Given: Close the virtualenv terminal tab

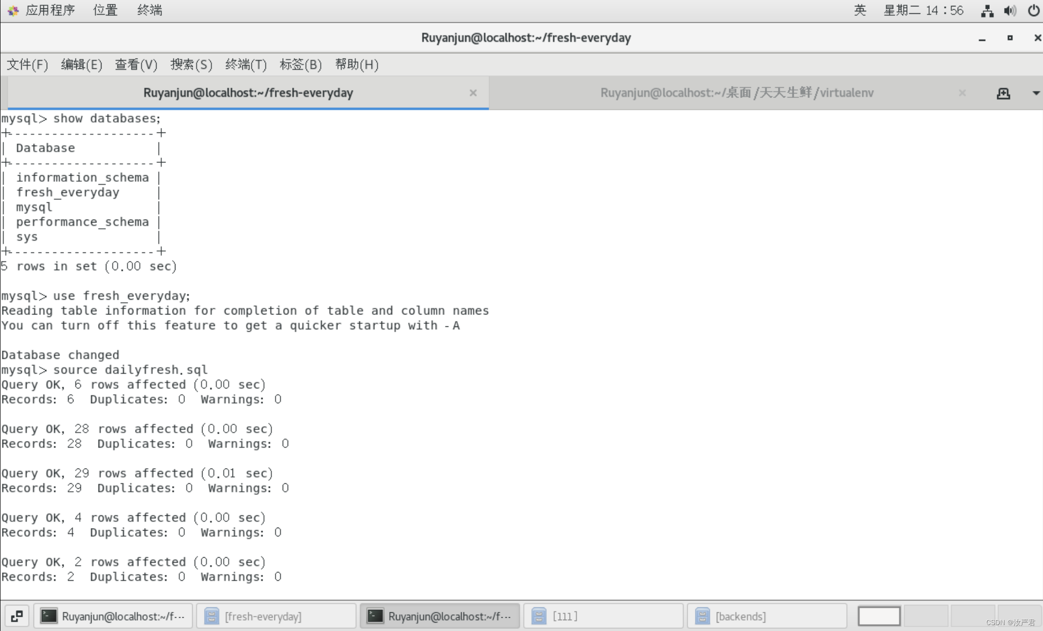Looking at the screenshot, I should coord(962,93).
